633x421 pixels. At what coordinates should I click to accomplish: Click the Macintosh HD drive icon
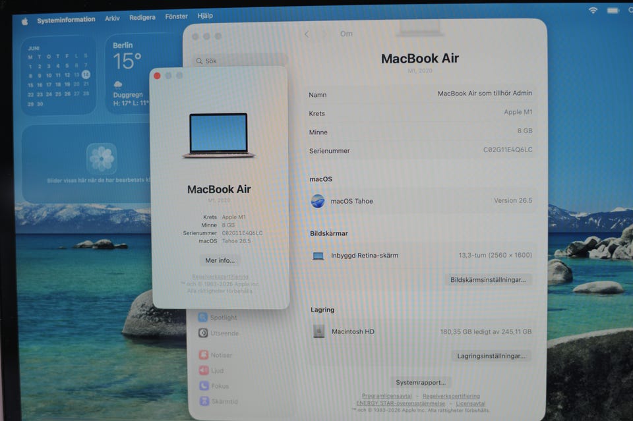(x=319, y=331)
